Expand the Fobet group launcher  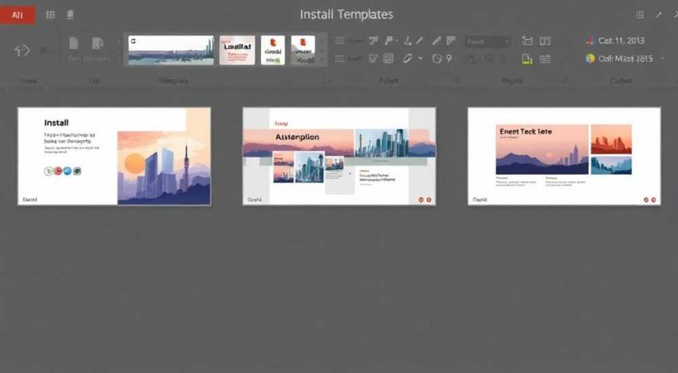point(456,81)
